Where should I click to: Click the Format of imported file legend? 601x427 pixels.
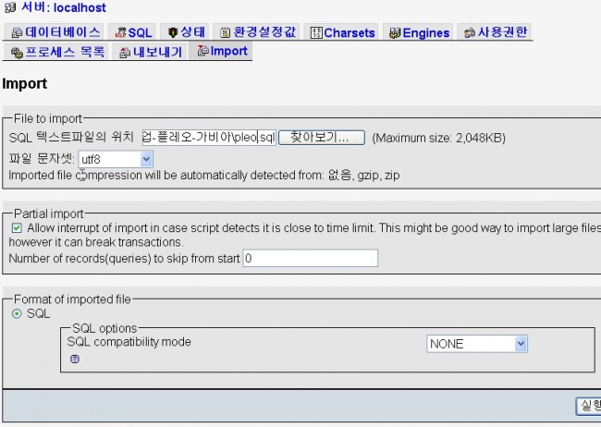click(72, 299)
